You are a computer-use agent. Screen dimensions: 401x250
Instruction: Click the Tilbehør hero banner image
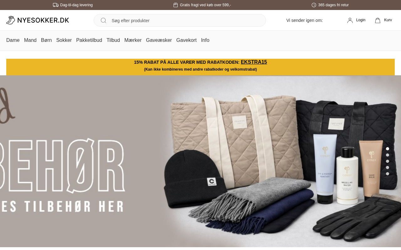200,161
